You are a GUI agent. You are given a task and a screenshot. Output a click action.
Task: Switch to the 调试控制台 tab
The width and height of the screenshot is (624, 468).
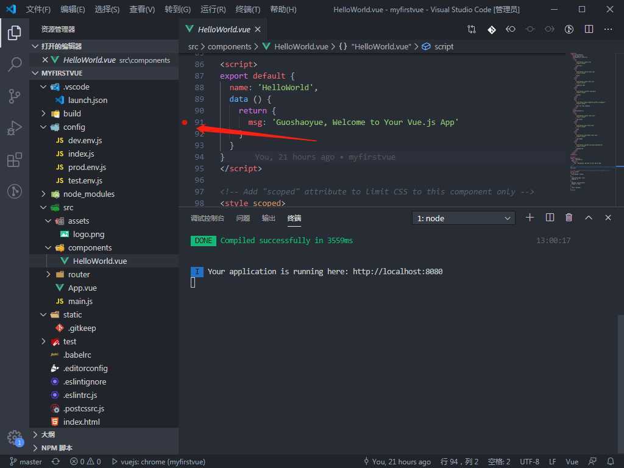pos(207,218)
